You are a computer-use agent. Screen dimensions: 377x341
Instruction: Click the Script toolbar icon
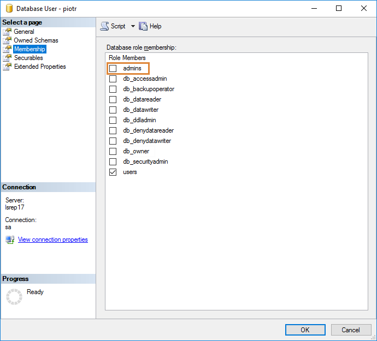(105, 26)
